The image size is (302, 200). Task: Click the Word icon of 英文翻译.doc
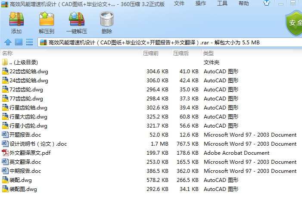pos(5,162)
